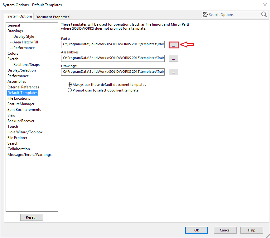Select 'Prompt user to select document template'

click(x=70, y=90)
